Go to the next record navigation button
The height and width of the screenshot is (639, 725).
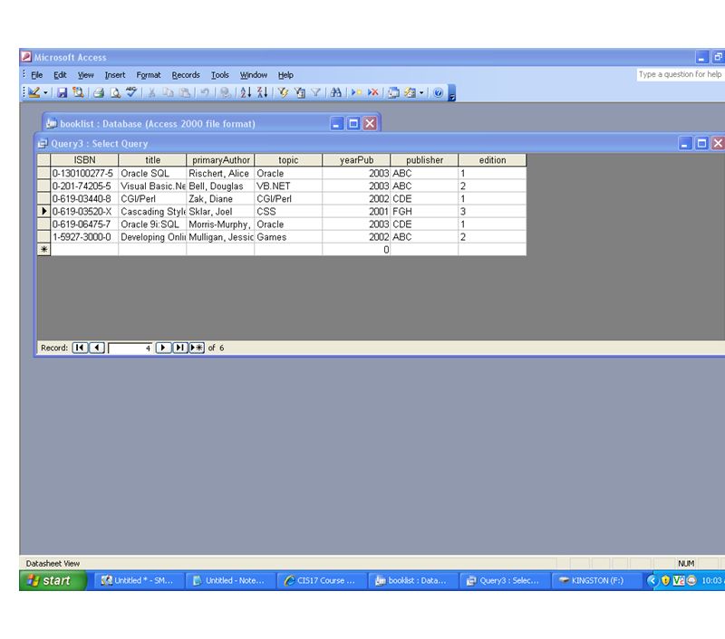pyautogui.click(x=163, y=348)
